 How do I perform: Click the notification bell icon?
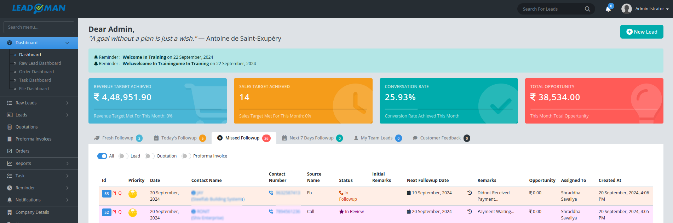point(608,9)
